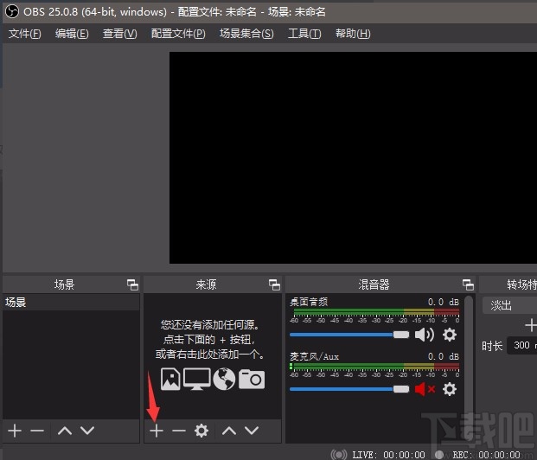This screenshot has width=537, height=460.
Task: Add a new scene with plus button
Action: (x=15, y=431)
